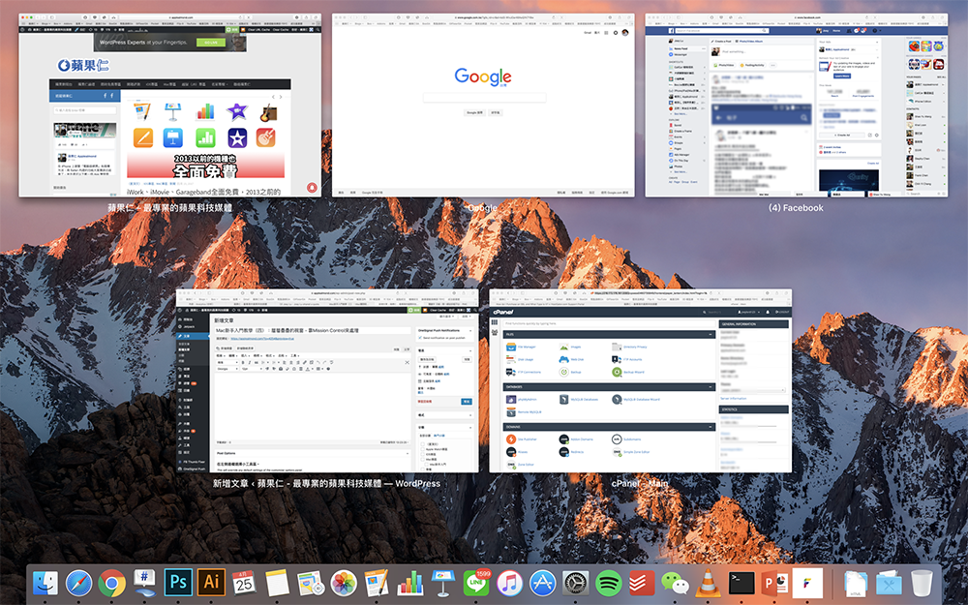Launch Adobe Illustrator from the Dock
This screenshot has width=968, height=605.
211,583
